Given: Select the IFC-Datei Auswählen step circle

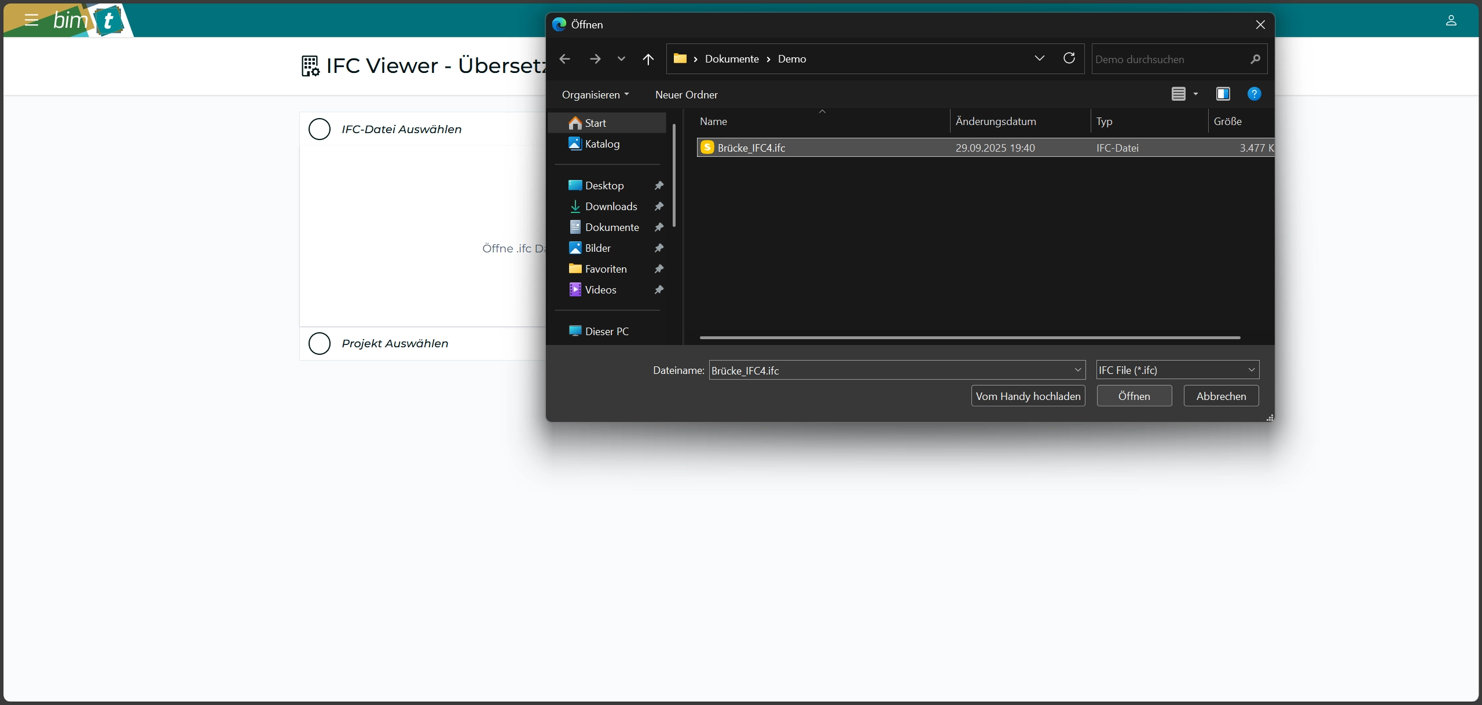Looking at the screenshot, I should coord(320,129).
